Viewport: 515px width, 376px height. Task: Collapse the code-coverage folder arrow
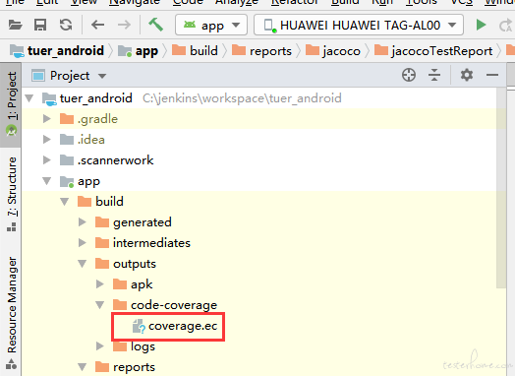pyautogui.click(x=100, y=305)
